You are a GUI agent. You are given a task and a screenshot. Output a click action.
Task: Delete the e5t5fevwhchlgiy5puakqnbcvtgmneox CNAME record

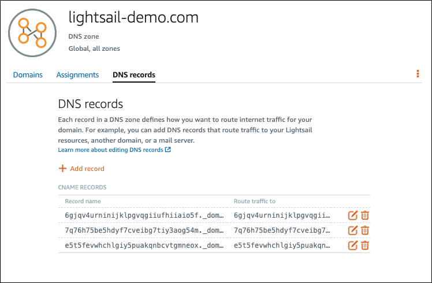pos(365,245)
